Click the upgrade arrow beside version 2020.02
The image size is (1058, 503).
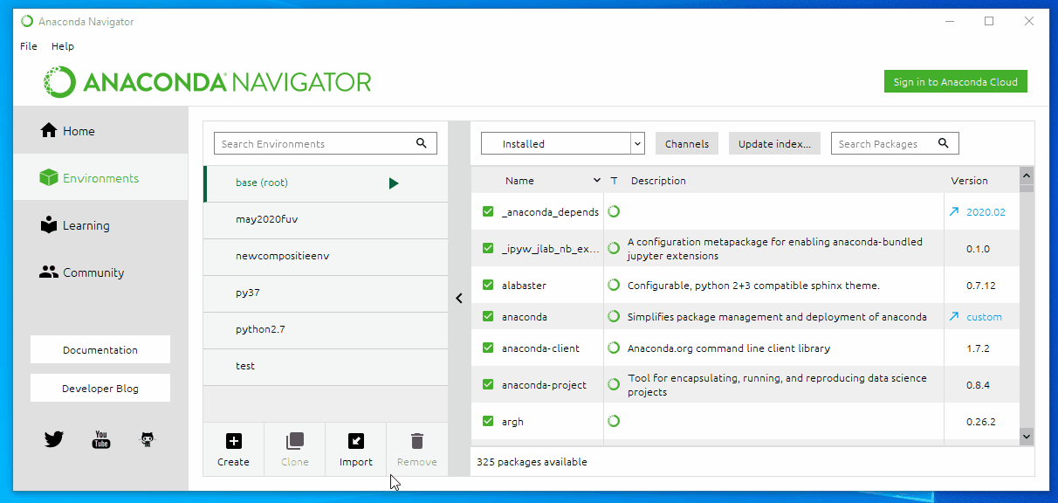[x=954, y=212]
